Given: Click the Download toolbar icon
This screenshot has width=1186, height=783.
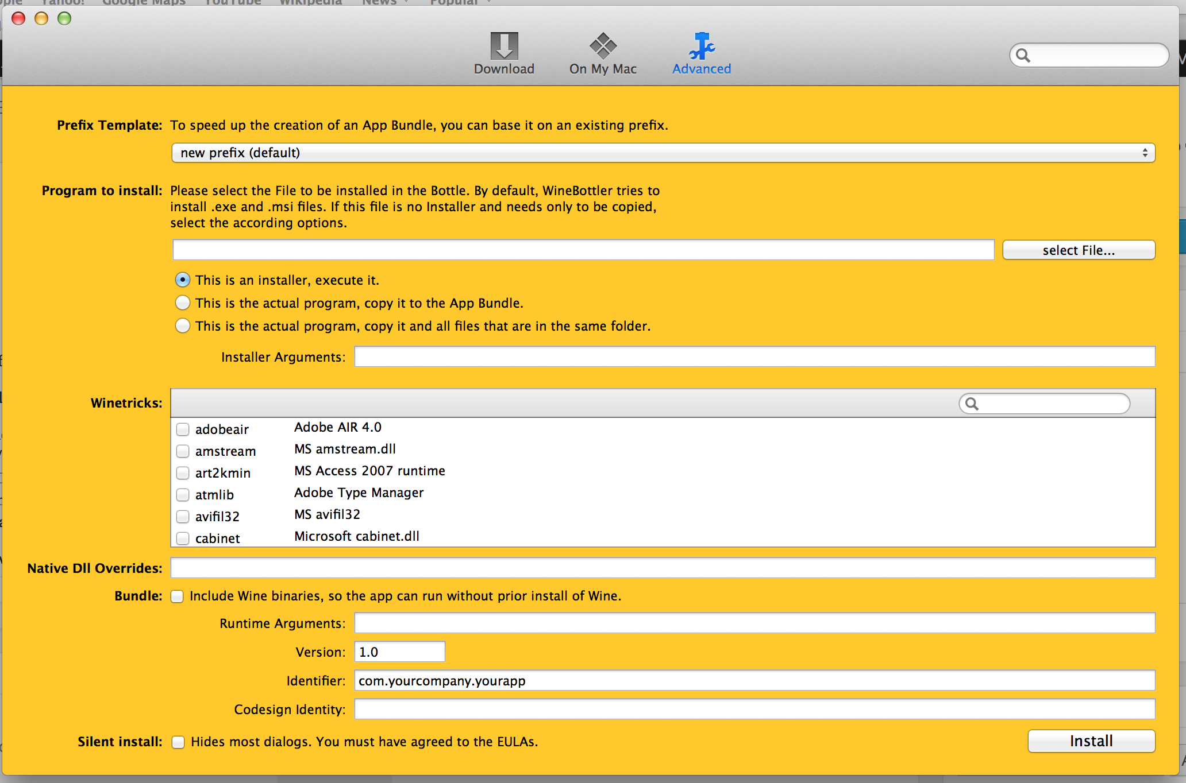Looking at the screenshot, I should (504, 46).
